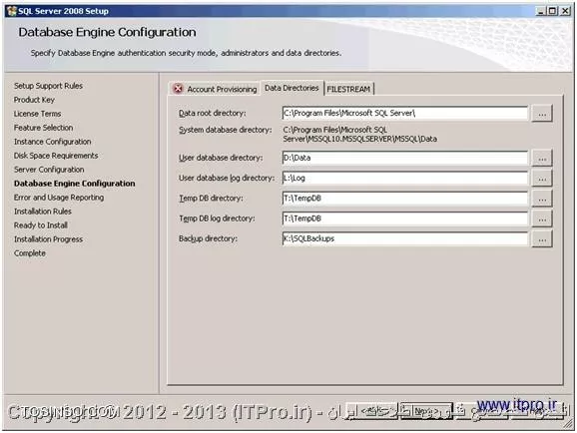Viewport: 577px width, 433px height.
Task: Select the Error and Usage Reporting step
Action: [x=59, y=198]
